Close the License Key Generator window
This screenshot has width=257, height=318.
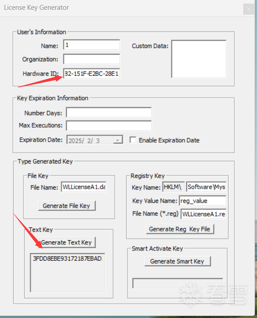[249, 9]
